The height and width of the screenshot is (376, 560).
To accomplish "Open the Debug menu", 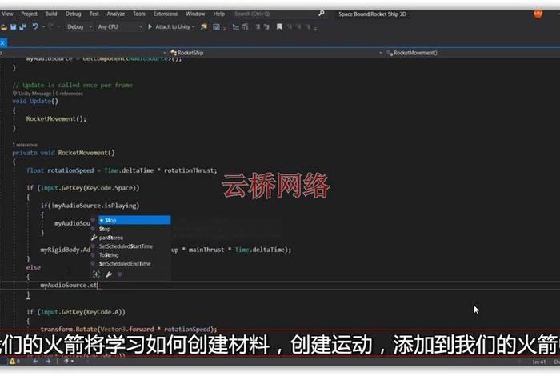I will pos(74,14).
